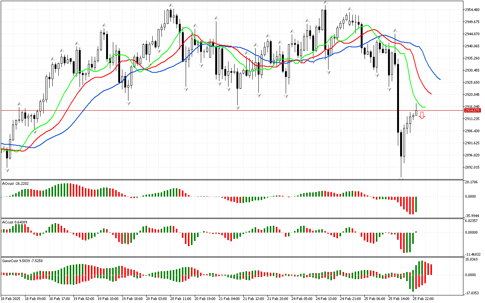Pick the 20 Feb 03:00 time label

click(156, 299)
